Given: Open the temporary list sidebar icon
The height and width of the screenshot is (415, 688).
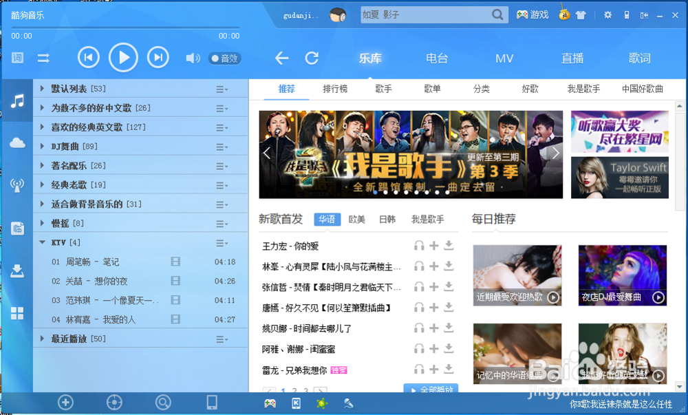Looking at the screenshot, I should [17, 228].
